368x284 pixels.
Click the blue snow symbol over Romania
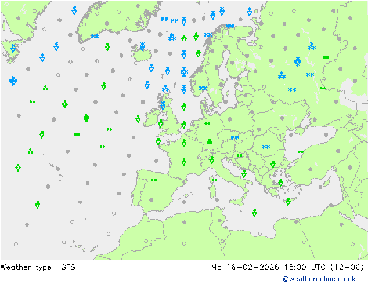click(x=266, y=147)
